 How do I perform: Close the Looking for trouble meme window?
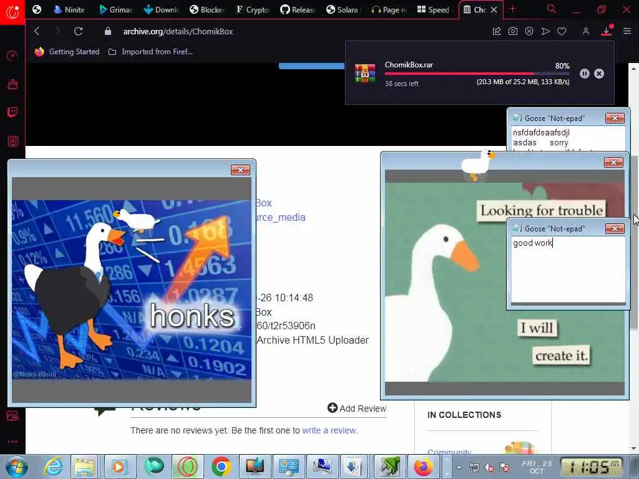(x=614, y=163)
